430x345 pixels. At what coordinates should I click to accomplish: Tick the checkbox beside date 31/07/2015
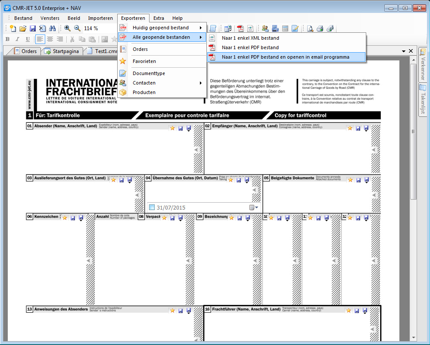coord(152,207)
